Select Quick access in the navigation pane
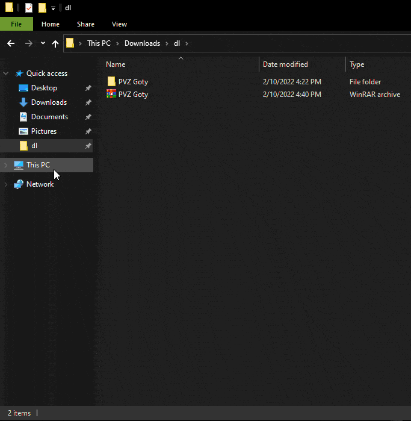Viewport: 411px width, 421px height. tap(47, 73)
